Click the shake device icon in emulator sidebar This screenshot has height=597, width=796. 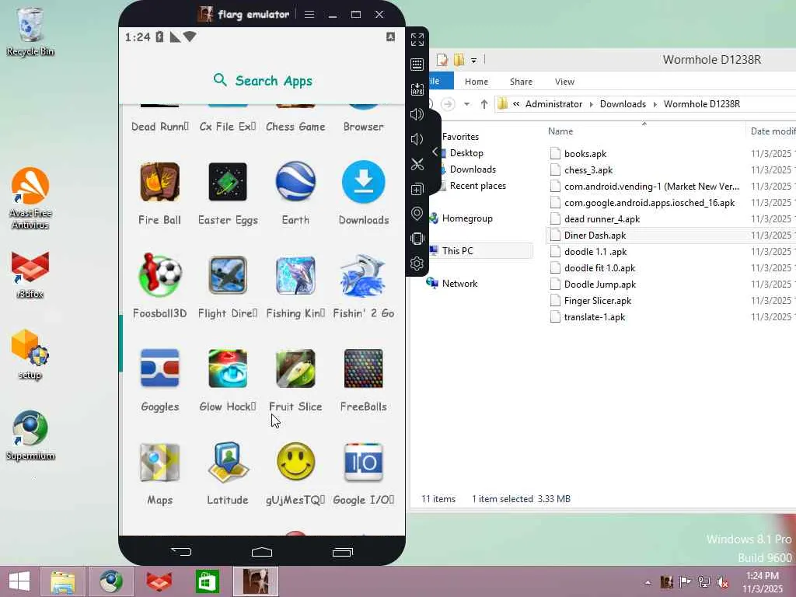point(417,239)
